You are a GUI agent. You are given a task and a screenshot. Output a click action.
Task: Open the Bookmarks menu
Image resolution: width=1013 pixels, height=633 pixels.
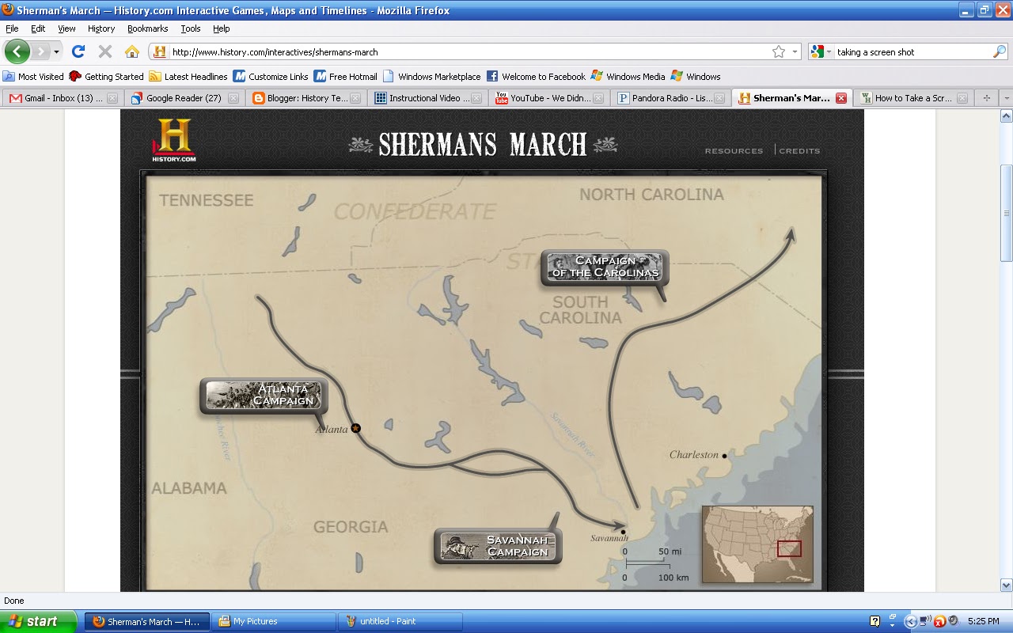click(147, 28)
